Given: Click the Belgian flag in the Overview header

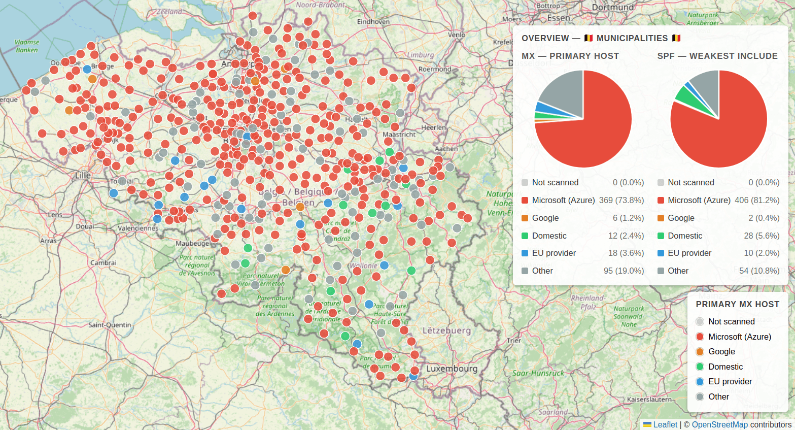Looking at the screenshot, I should tap(587, 38).
